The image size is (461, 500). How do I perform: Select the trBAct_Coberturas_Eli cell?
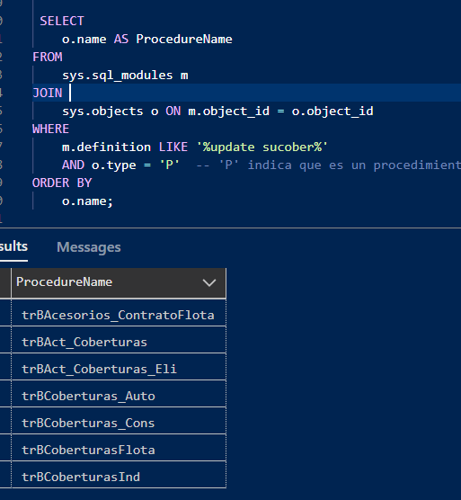119,367
